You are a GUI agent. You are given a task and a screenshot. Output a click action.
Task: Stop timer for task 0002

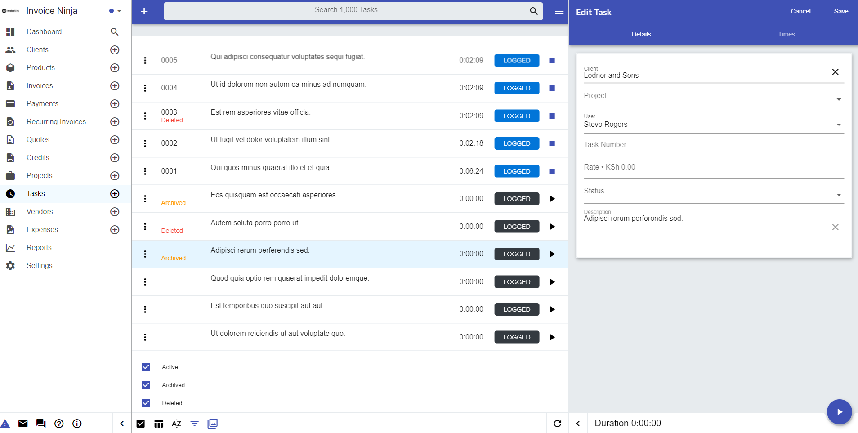coord(552,143)
